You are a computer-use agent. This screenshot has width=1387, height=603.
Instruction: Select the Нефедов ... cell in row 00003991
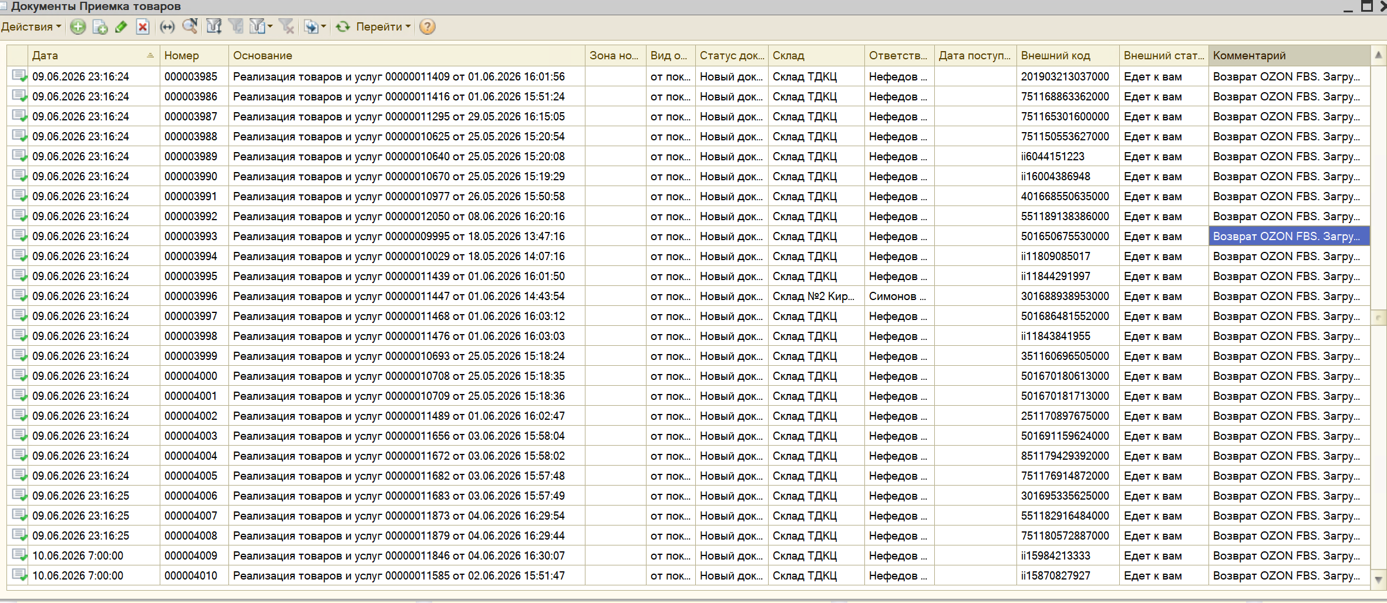(x=899, y=196)
